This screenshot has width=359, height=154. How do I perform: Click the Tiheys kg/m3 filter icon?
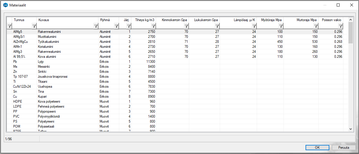(x=153, y=26)
